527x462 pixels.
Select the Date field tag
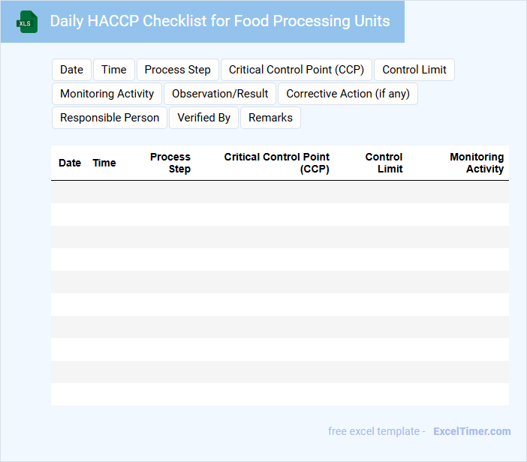point(71,70)
